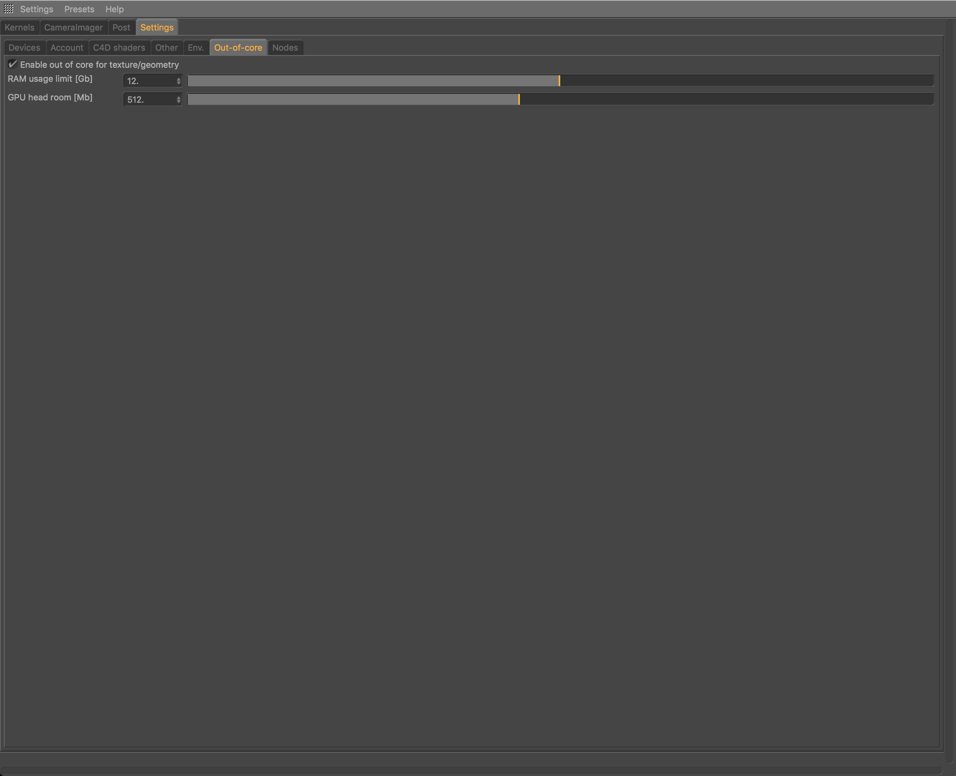Open the Presets menu

79,9
